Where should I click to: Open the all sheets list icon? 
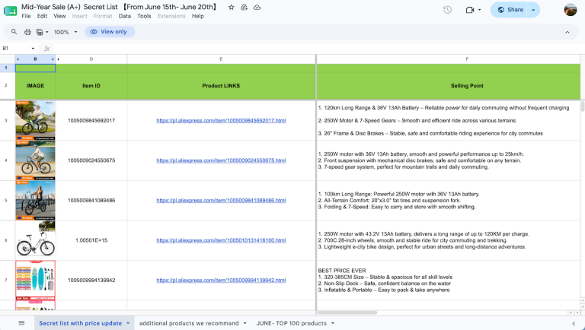point(21,323)
